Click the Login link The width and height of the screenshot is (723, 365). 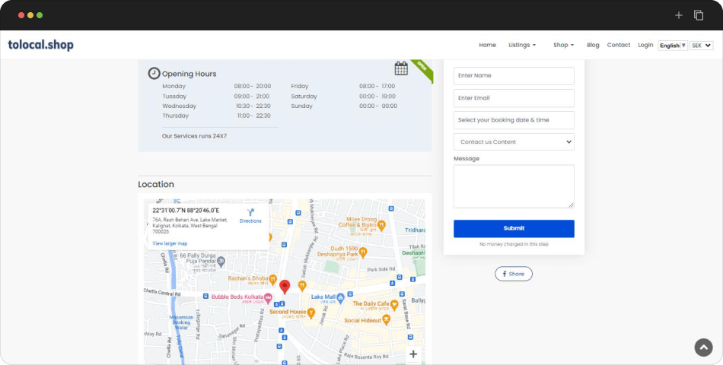click(645, 45)
